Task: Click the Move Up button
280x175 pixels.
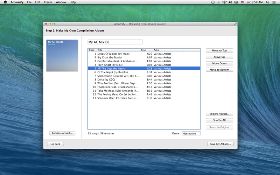Action: click(x=219, y=57)
